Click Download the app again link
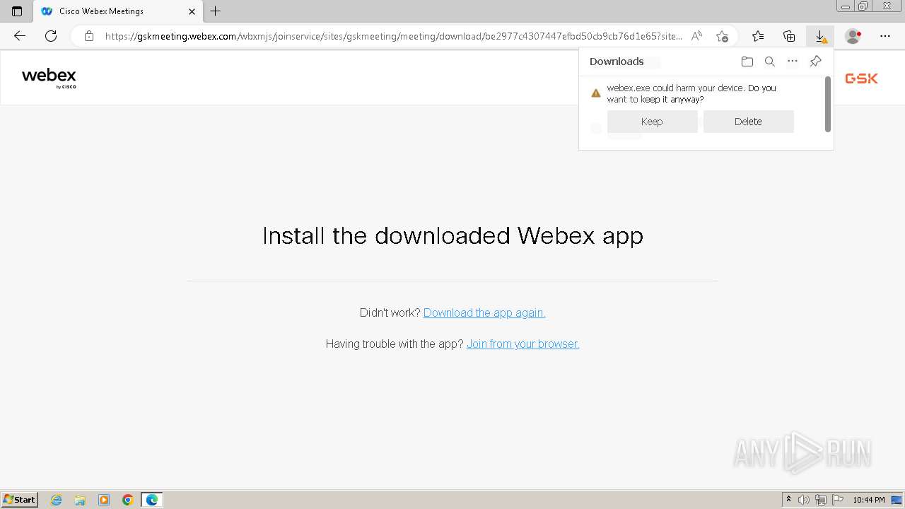The height and width of the screenshot is (509, 905). (x=484, y=312)
